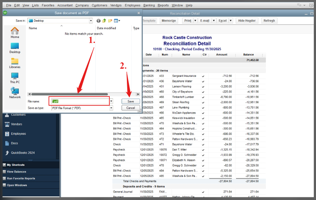Click the Network location icon
Screen dimensions: 316x200
(x=15, y=93)
